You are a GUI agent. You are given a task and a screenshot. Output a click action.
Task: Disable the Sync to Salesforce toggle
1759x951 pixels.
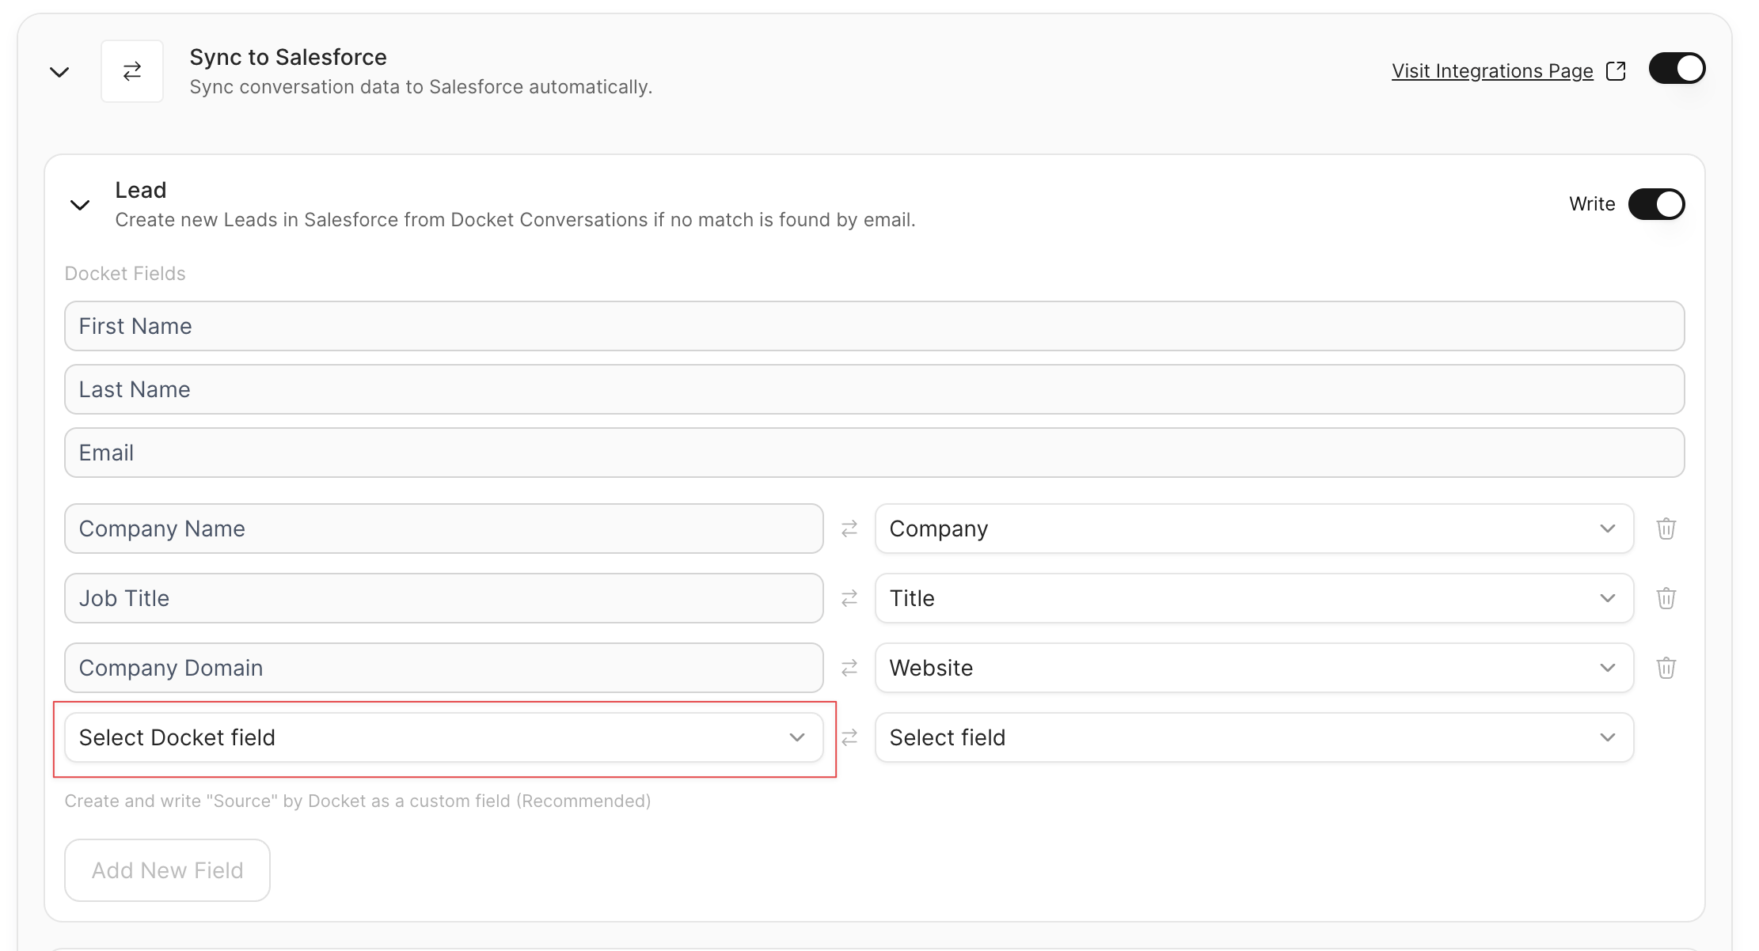point(1677,69)
